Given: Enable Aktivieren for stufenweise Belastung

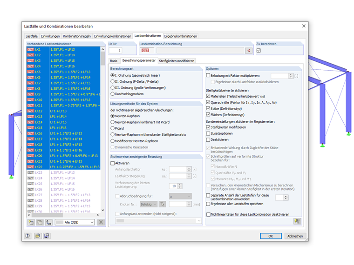Looking at the screenshot, I should coord(112,163).
